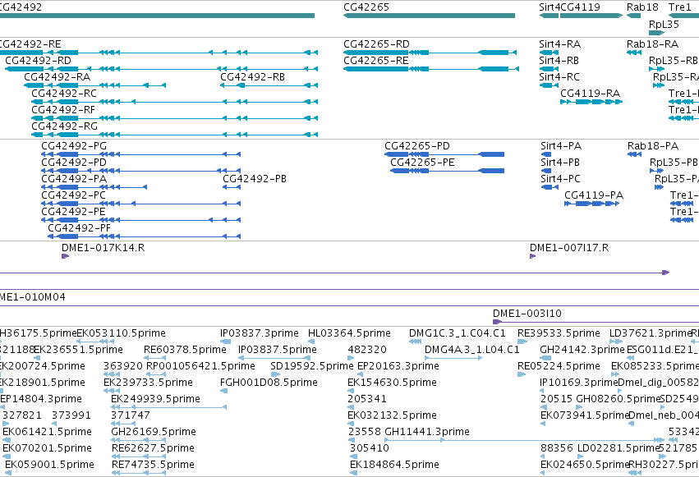Open EST HL03364.5prime

coord(311,342)
